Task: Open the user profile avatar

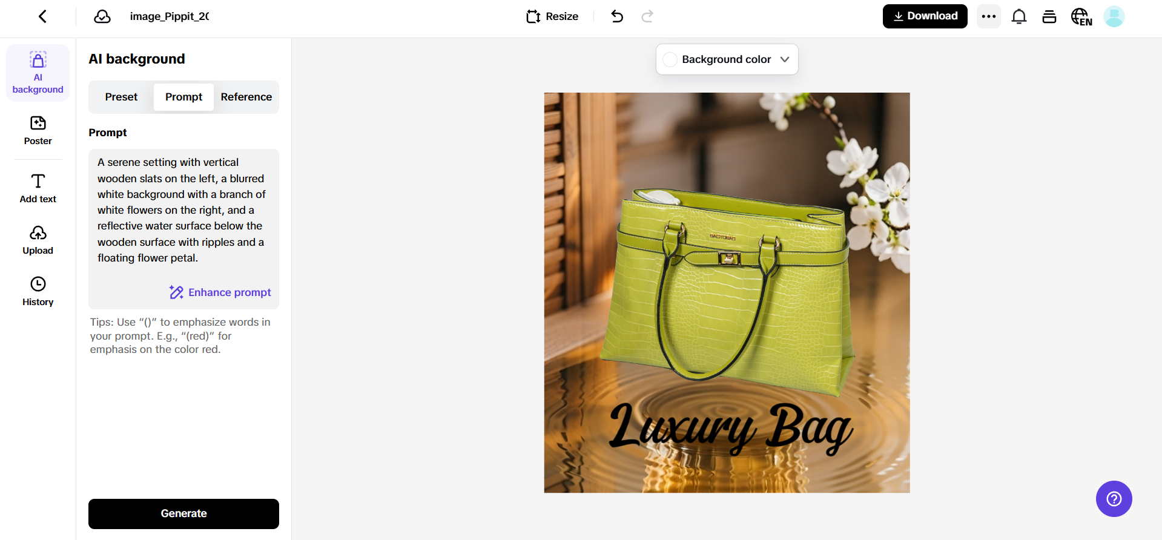Action: point(1114,16)
